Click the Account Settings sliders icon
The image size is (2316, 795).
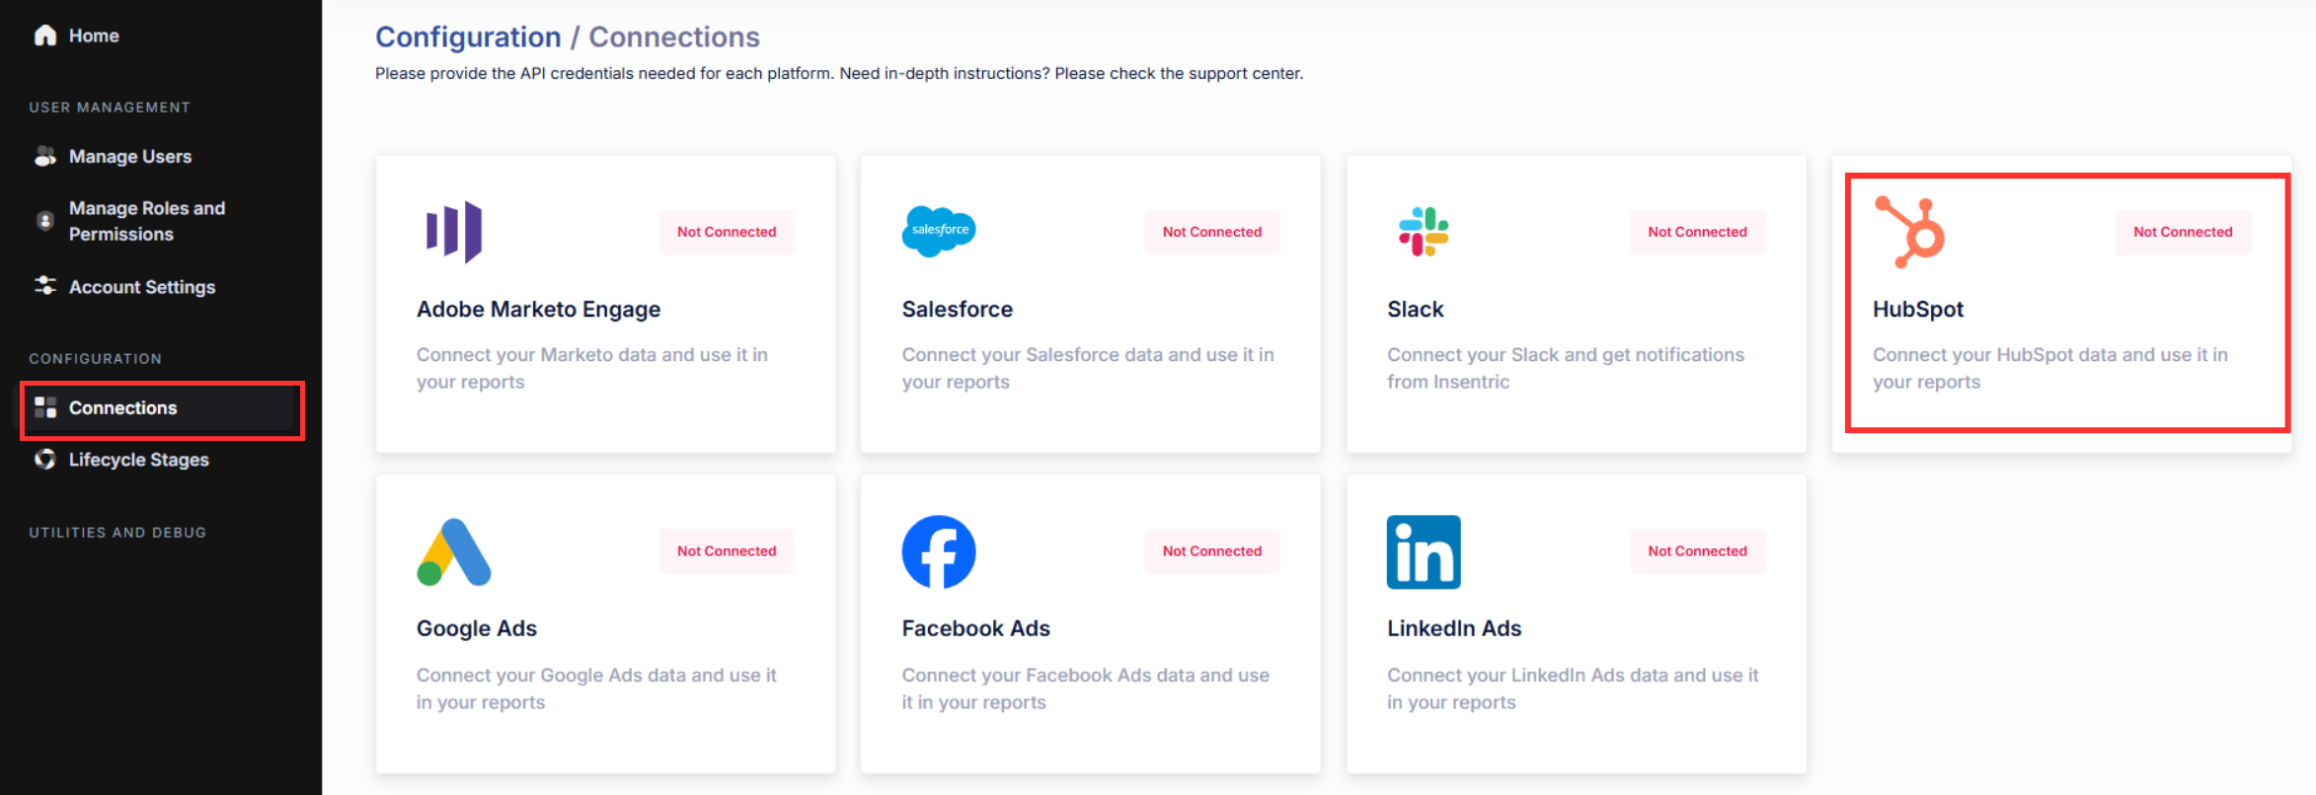(45, 286)
